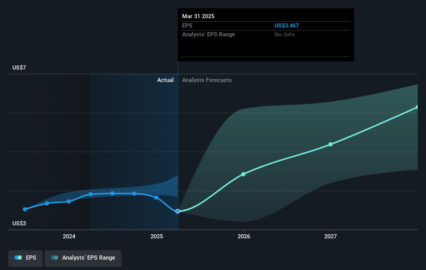The width and height of the screenshot is (426, 270).
Task: Click the EPS data point at the 2025 axis mark
Action: pyautogui.click(x=156, y=198)
